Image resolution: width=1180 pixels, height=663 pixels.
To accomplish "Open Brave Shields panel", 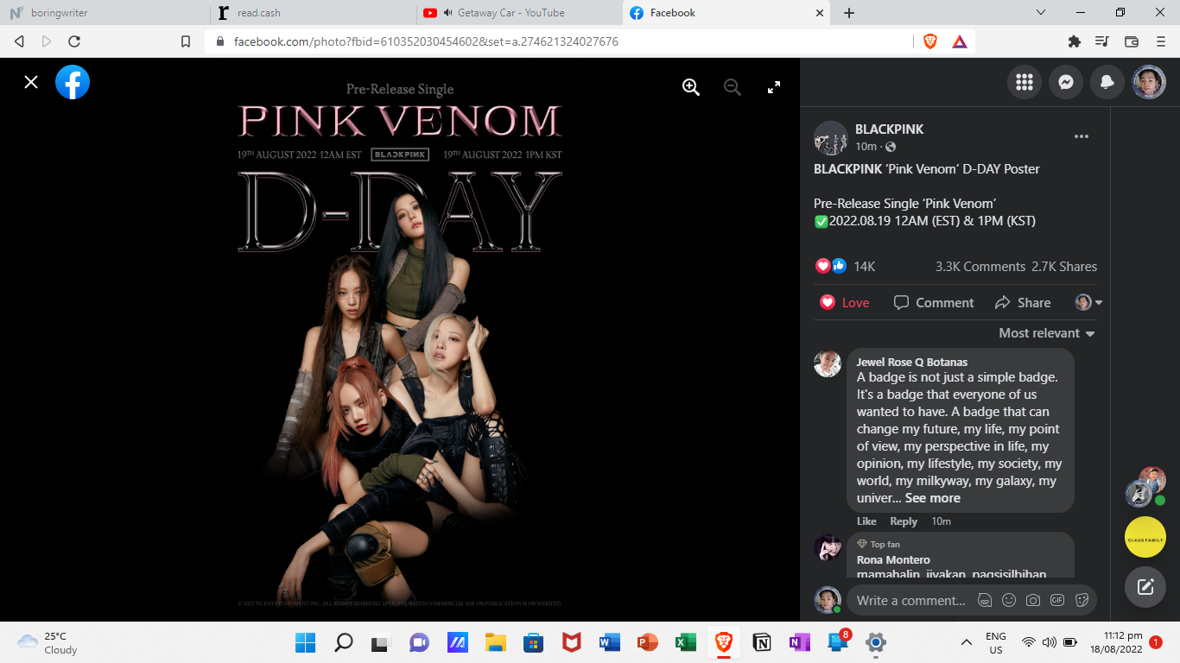I will [930, 41].
